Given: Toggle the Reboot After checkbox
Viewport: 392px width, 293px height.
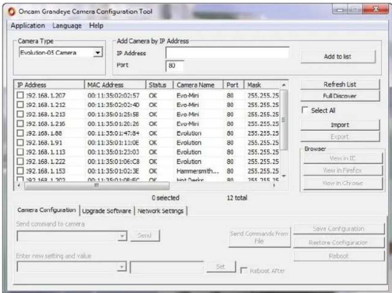Looking at the screenshot, I should pyautogui.click(x=243, y=271).
